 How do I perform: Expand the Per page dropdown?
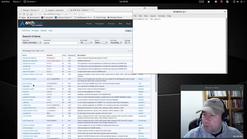[127, 42]
